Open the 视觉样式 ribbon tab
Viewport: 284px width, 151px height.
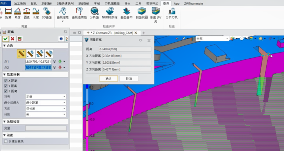(152, 3)
